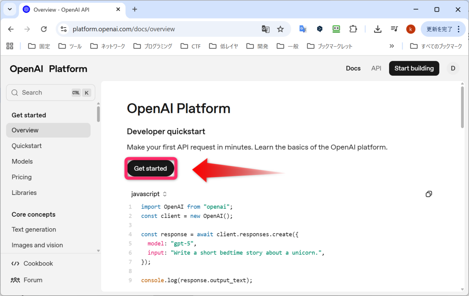Open the downloads icon
The width and height of the screenshot is (469, 296).
pos(378,29)
